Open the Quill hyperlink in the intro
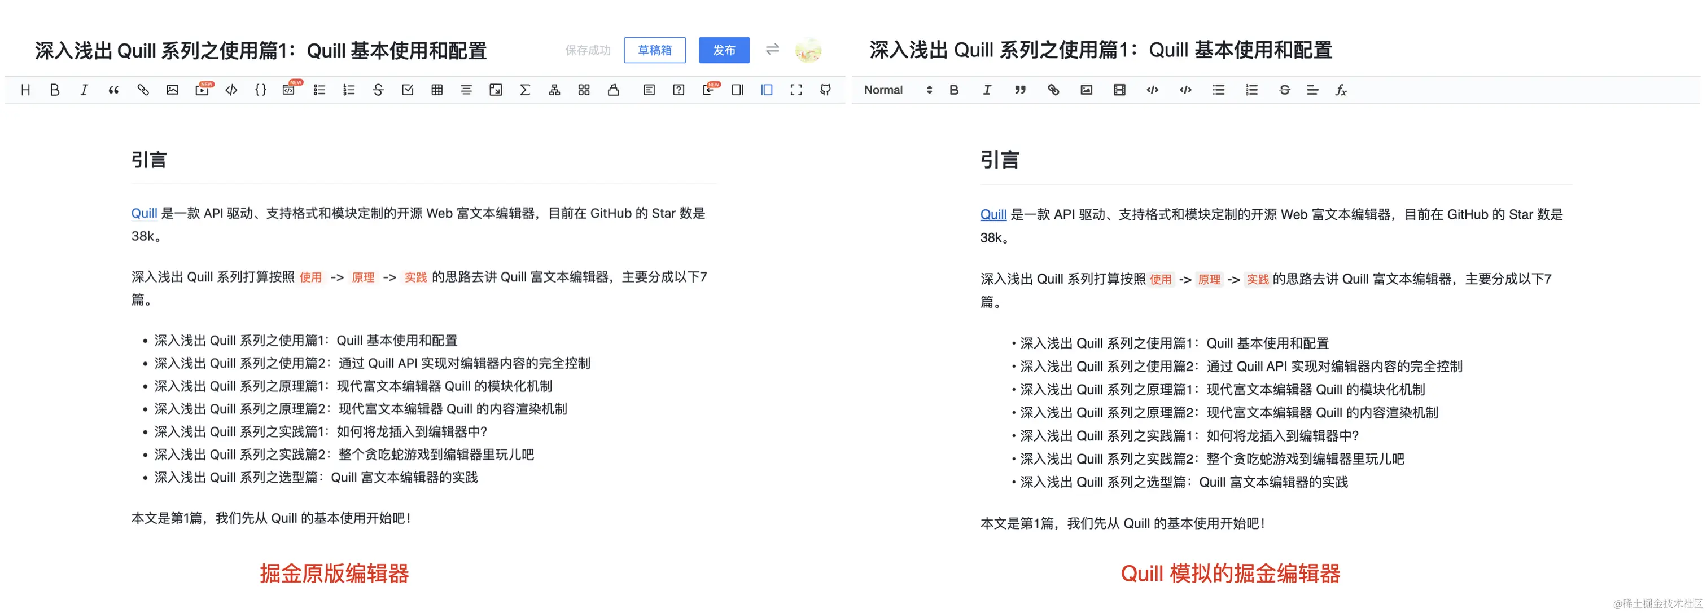The width and height of the screenshot is (1707, 613). pos(993,214)
